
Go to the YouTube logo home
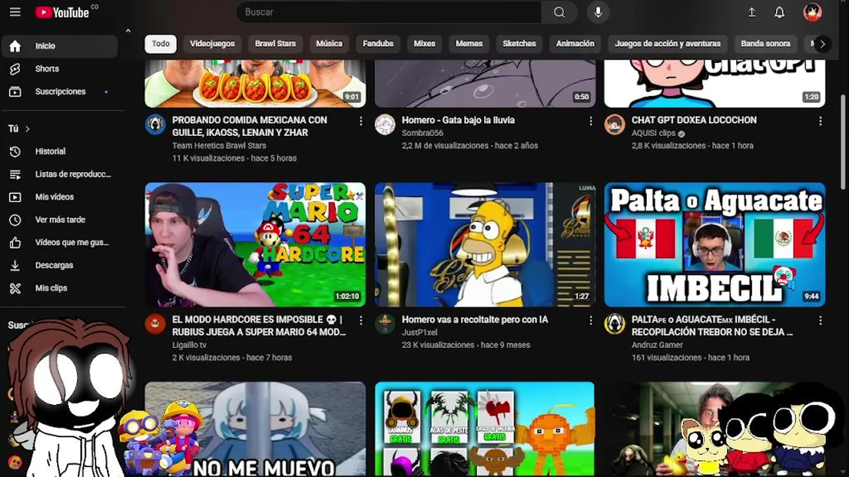point(62,12)
